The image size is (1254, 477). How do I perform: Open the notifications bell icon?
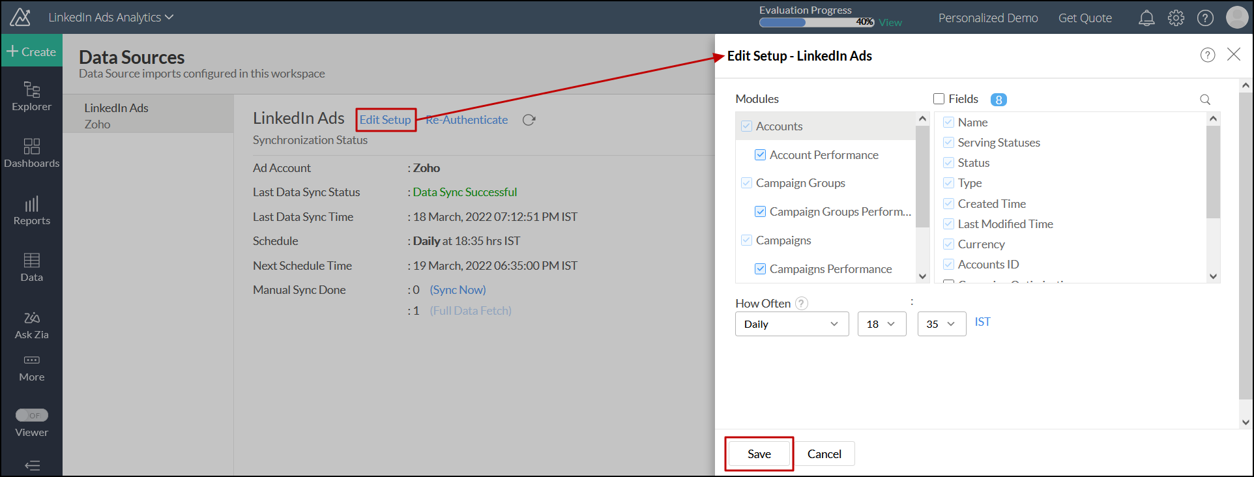coord(1146,18)
